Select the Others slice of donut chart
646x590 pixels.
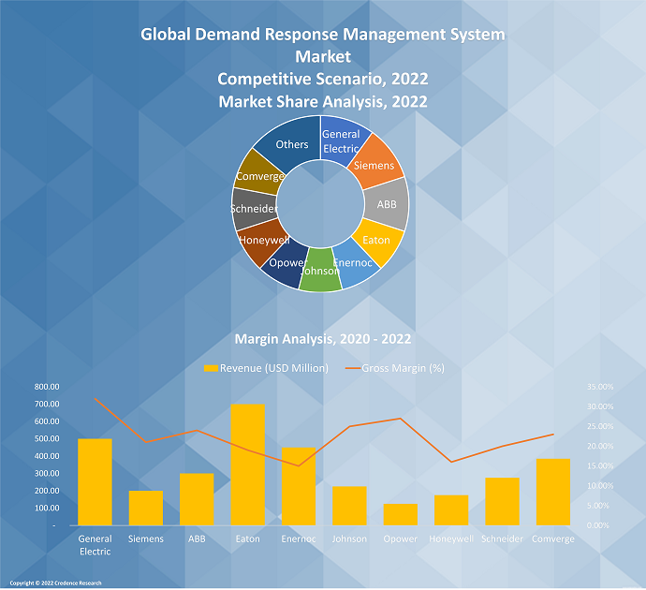tap(291, 143)
